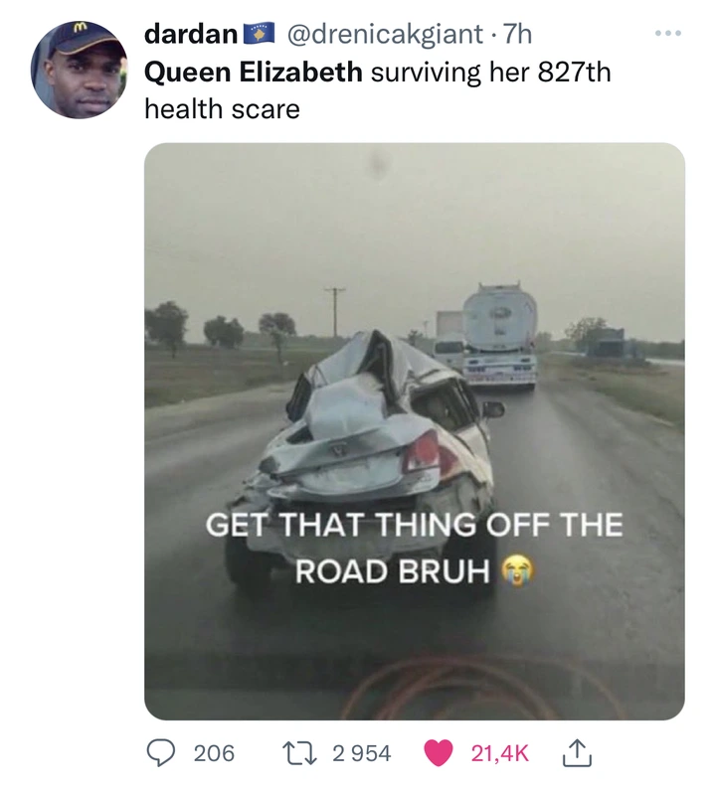Unlike the tweet via the pink heart
Image resolution: width=716 pixels, height=791 pixels.
438,753
